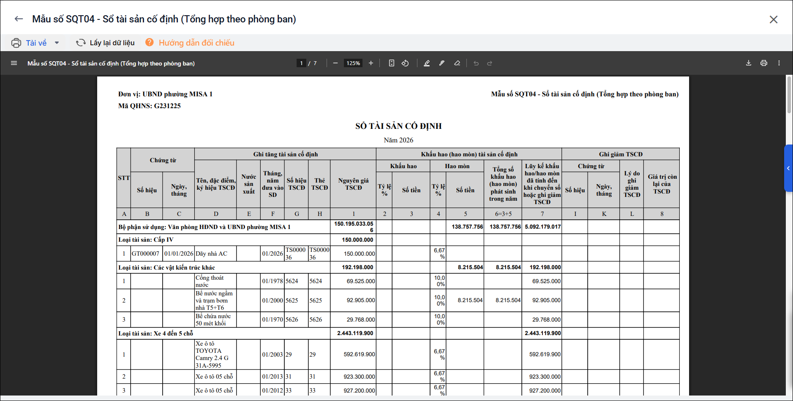The width and height of the screenshot is (793, 401).
Task: Download the PDF file
Action: [x=749, y=63]
